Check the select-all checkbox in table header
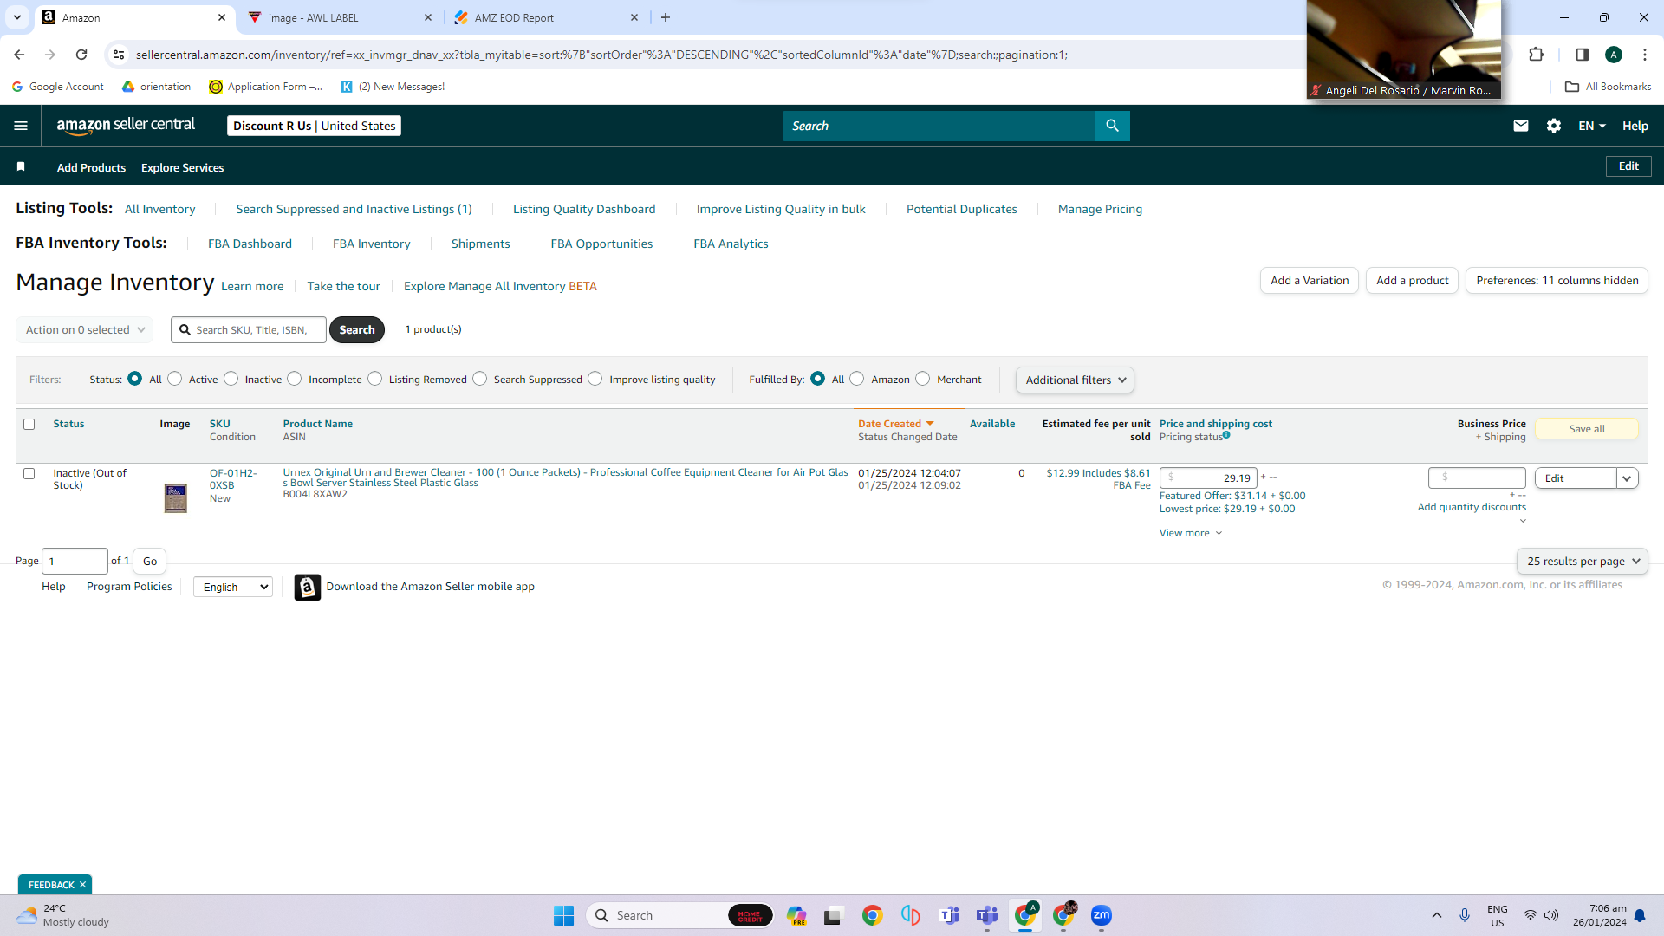 (29, 425)
